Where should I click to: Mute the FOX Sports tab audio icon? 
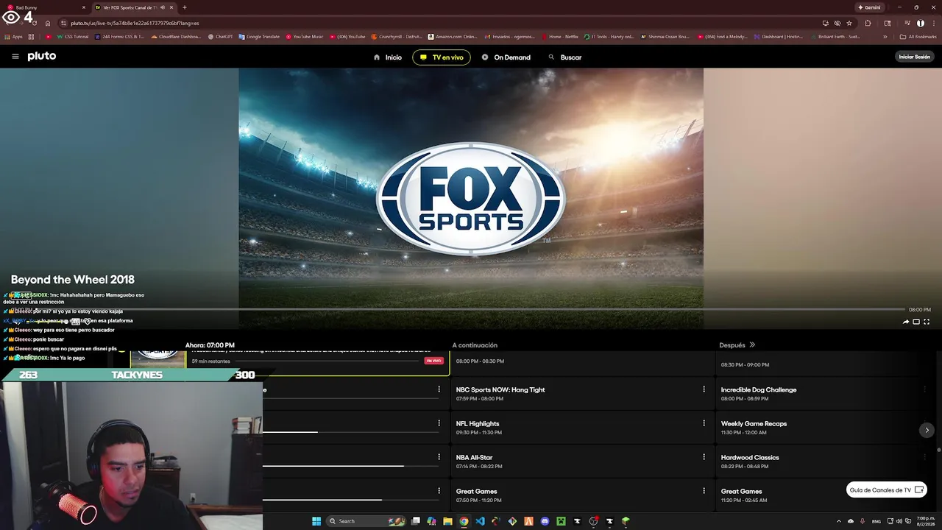(162, 7)
